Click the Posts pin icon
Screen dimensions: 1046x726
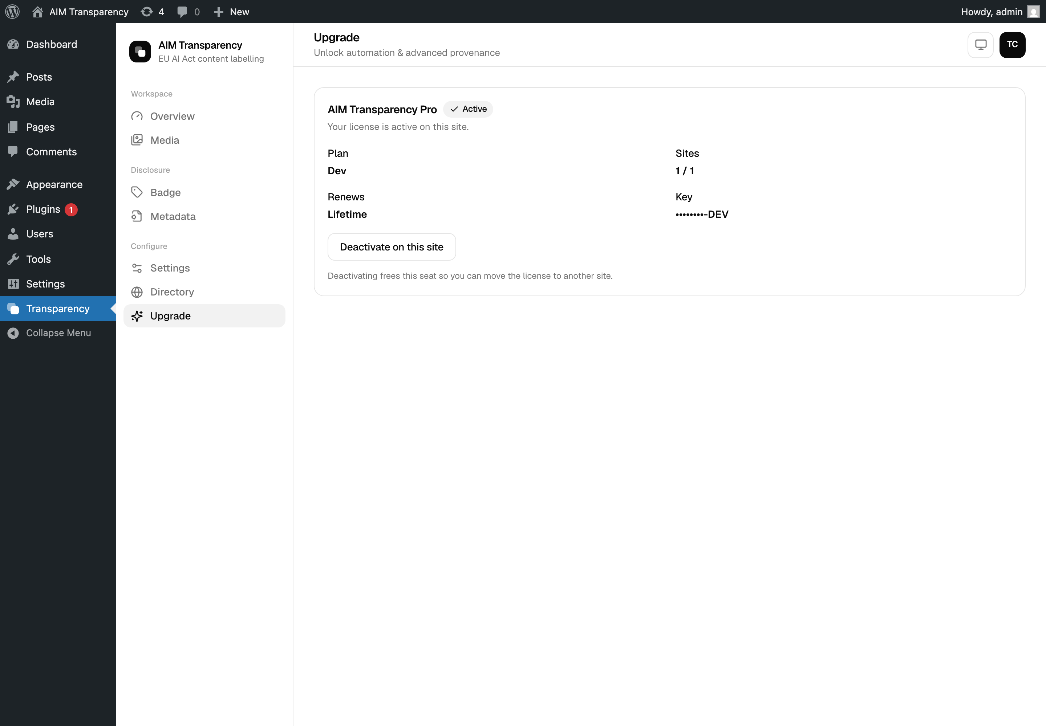pyautogui.click(x=13, y=77)
